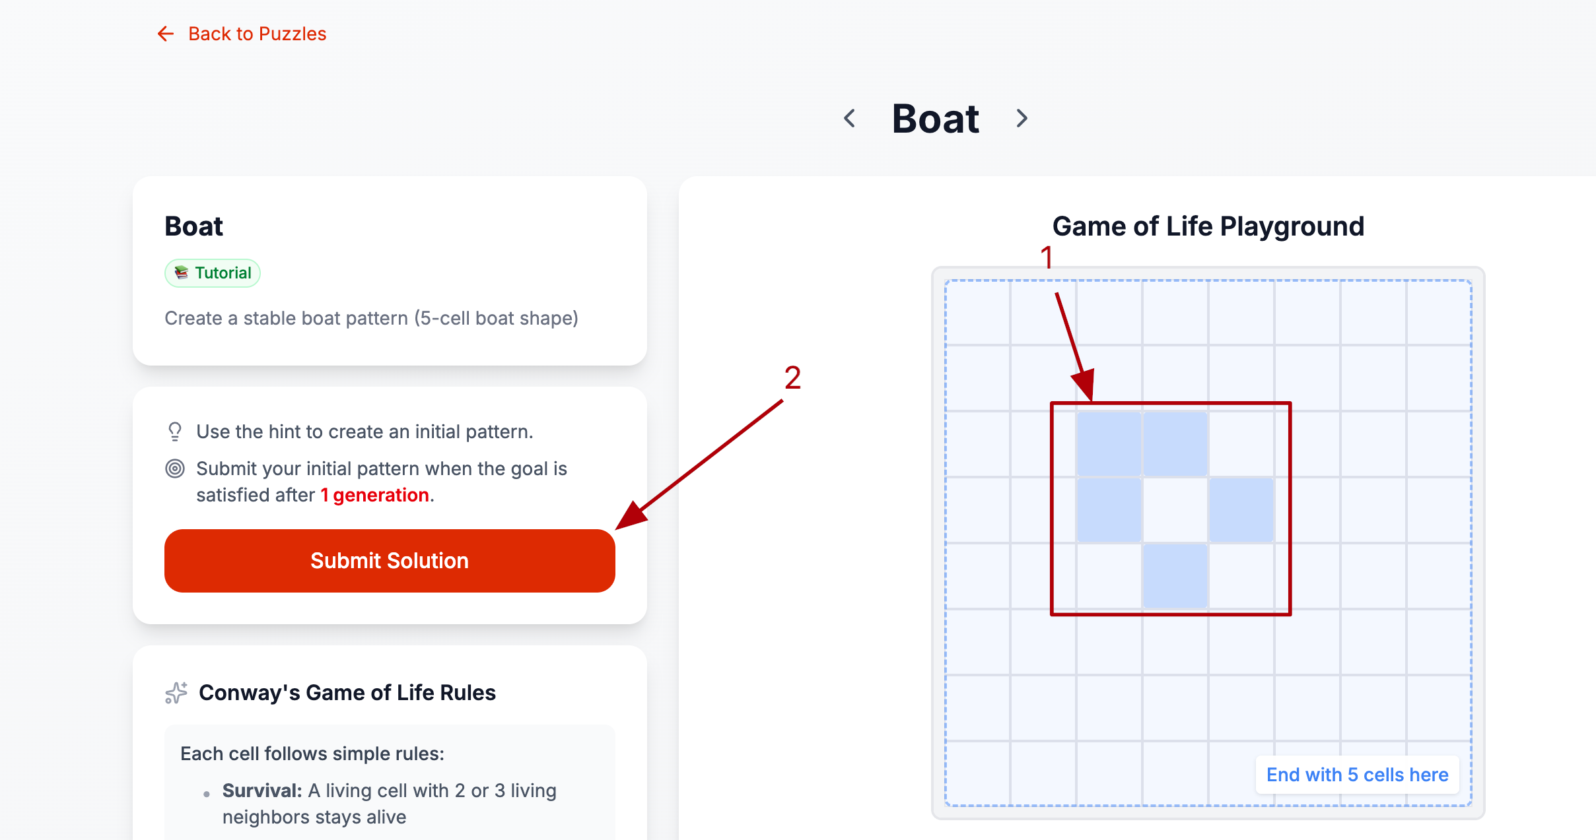This screenshot has height=840, width=1596.
Task: Toggle second highlighted cell in top row
Action: tap(1175, 444)
